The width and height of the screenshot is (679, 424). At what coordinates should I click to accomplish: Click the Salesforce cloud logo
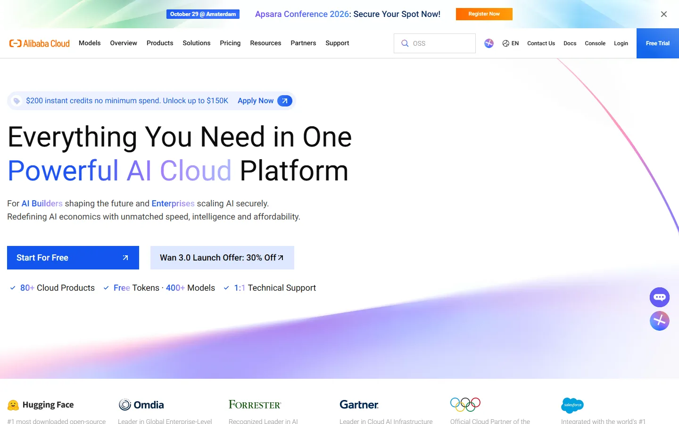[572, 405]
